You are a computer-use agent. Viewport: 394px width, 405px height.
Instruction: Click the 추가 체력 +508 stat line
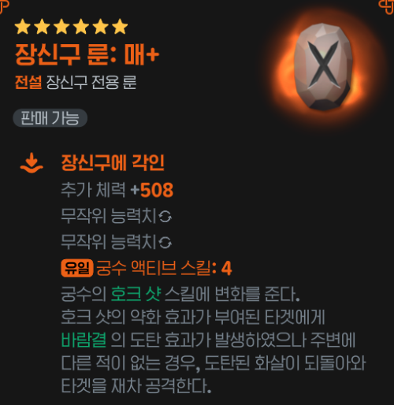click(117, 190)
